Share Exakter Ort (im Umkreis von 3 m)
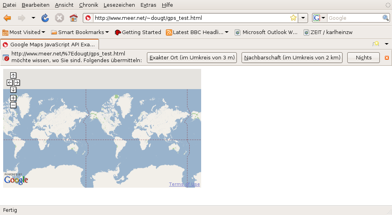This screenshot has height=215, width=392. click(192, 57)
